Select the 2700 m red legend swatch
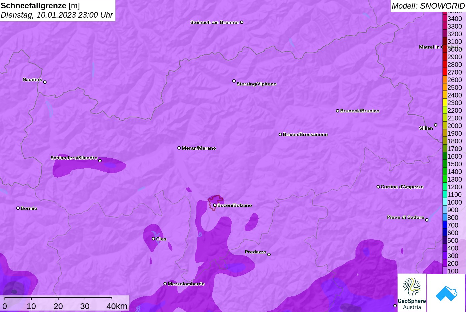The image size is (466, 312). point(445,72)
